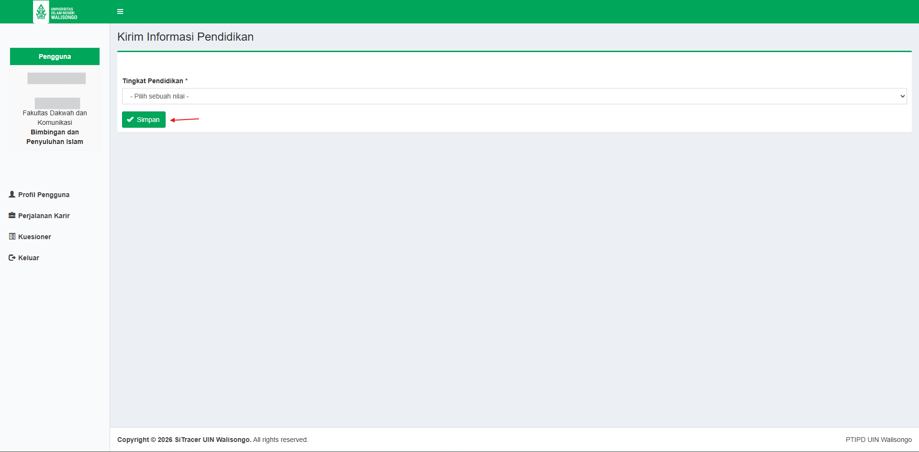The width and height of the screenshot is (919, 452).
Task: Open the Kuesioner menu entry
Action: click(34, 237)
